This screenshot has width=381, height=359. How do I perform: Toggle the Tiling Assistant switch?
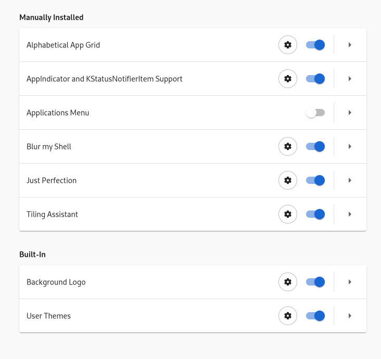pyautogui.click(x=315, y=214)
